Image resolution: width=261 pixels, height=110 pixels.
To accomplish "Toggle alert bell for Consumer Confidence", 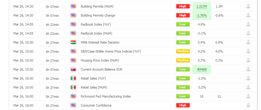I will [248, 105].
